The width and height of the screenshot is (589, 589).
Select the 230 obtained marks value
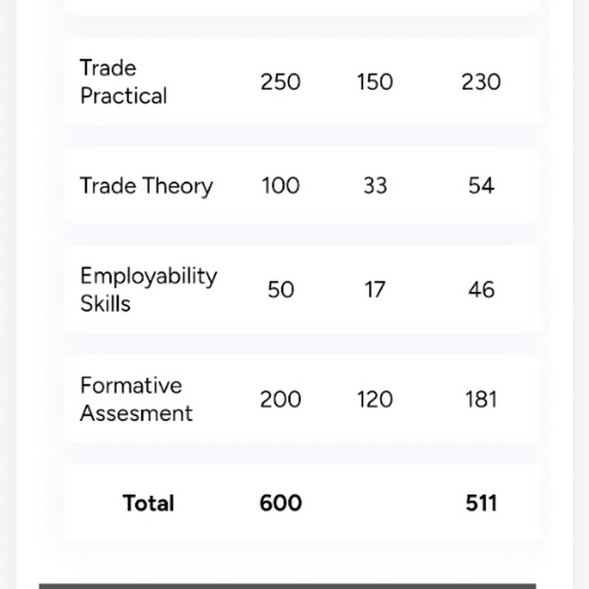tap(481, 82)
